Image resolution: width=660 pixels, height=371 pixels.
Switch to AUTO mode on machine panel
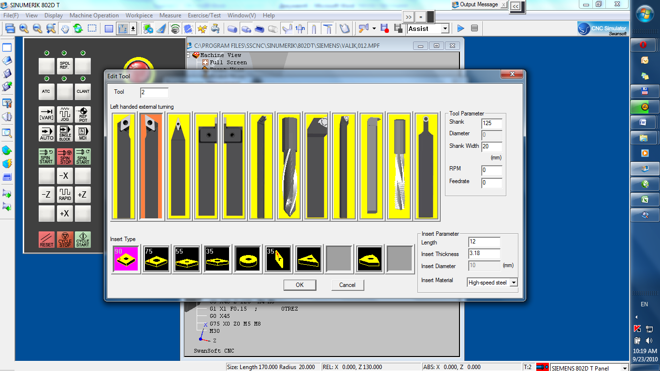tap(46, 133)
